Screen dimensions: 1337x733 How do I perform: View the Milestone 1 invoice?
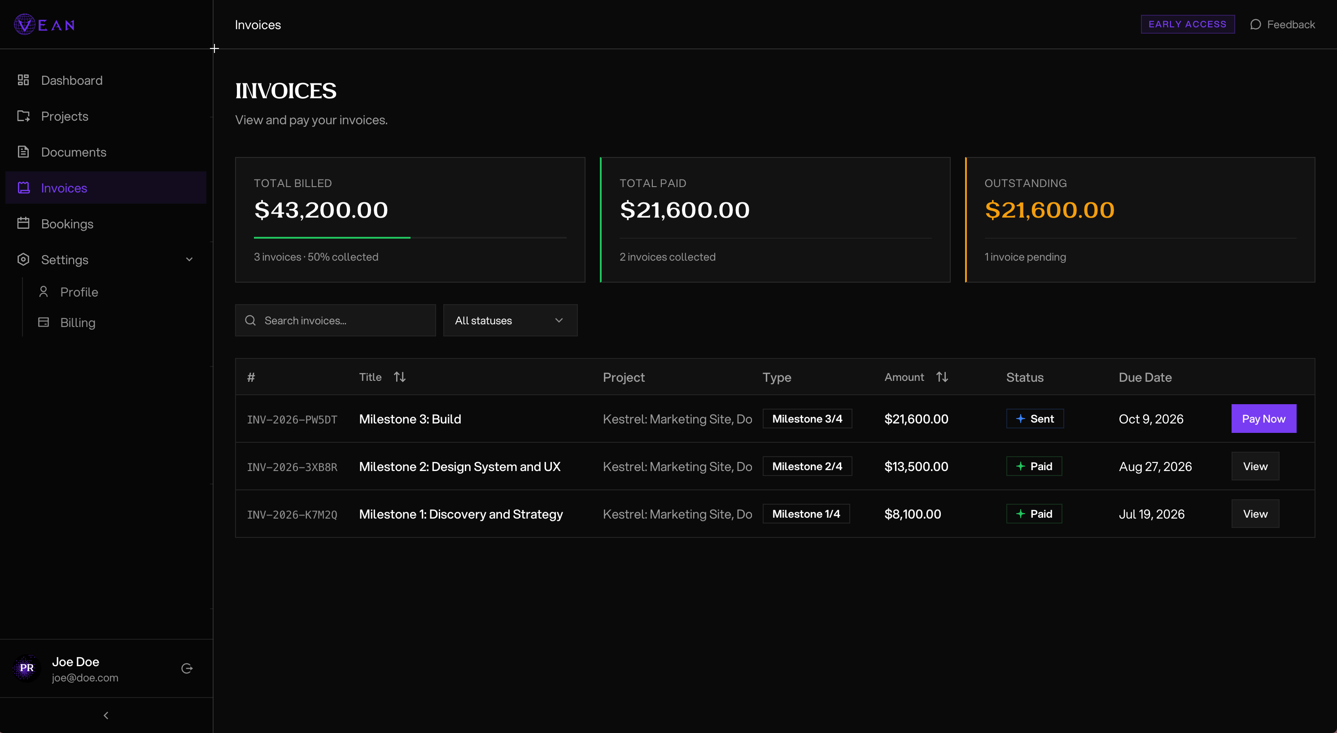1255,514
